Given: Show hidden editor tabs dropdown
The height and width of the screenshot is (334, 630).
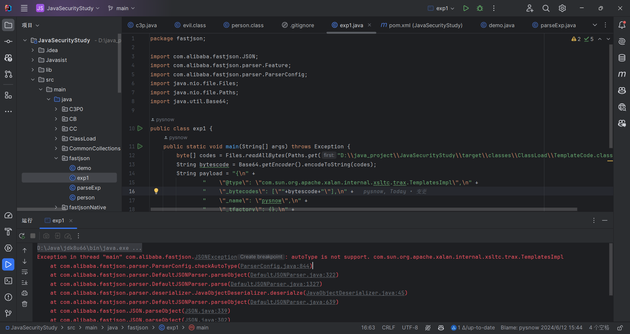Looking at the screenshot, I should pos(595,25).
